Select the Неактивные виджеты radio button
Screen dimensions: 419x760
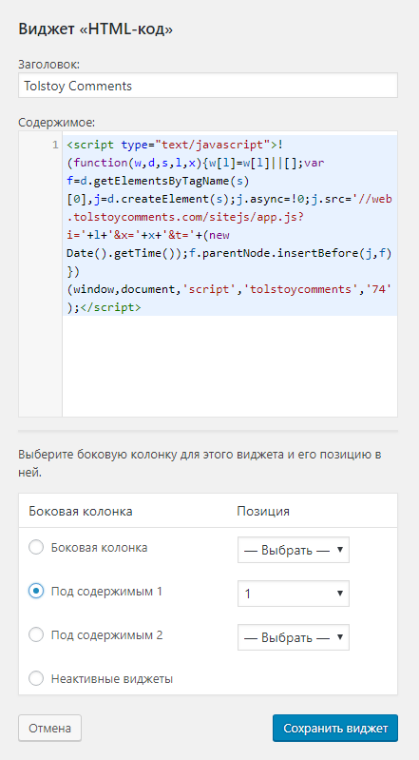pos(36,678)
